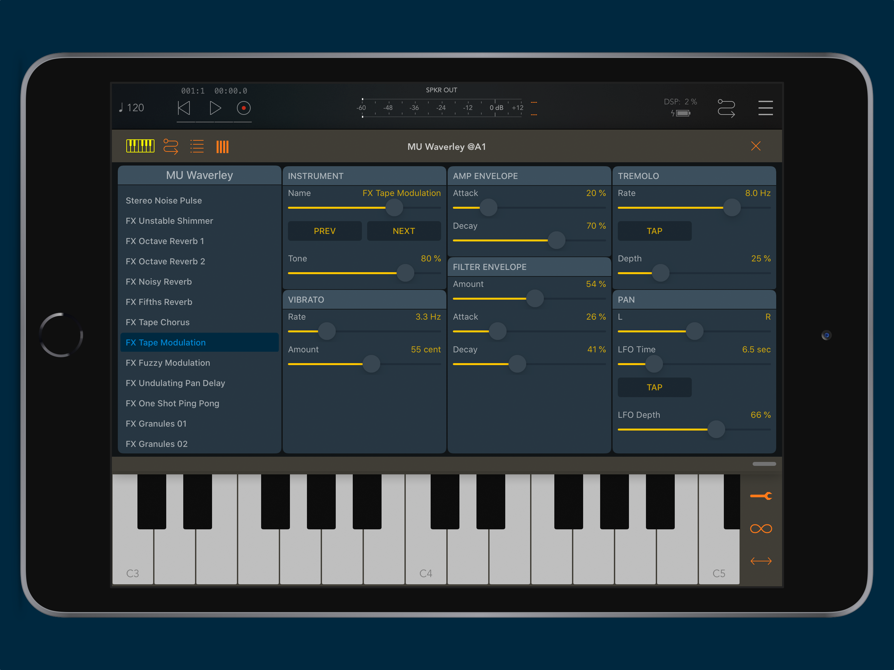The width and height of the screenshot is (894, 670).
Task: Click the rewind to start button
Action: tap(184, 108)
